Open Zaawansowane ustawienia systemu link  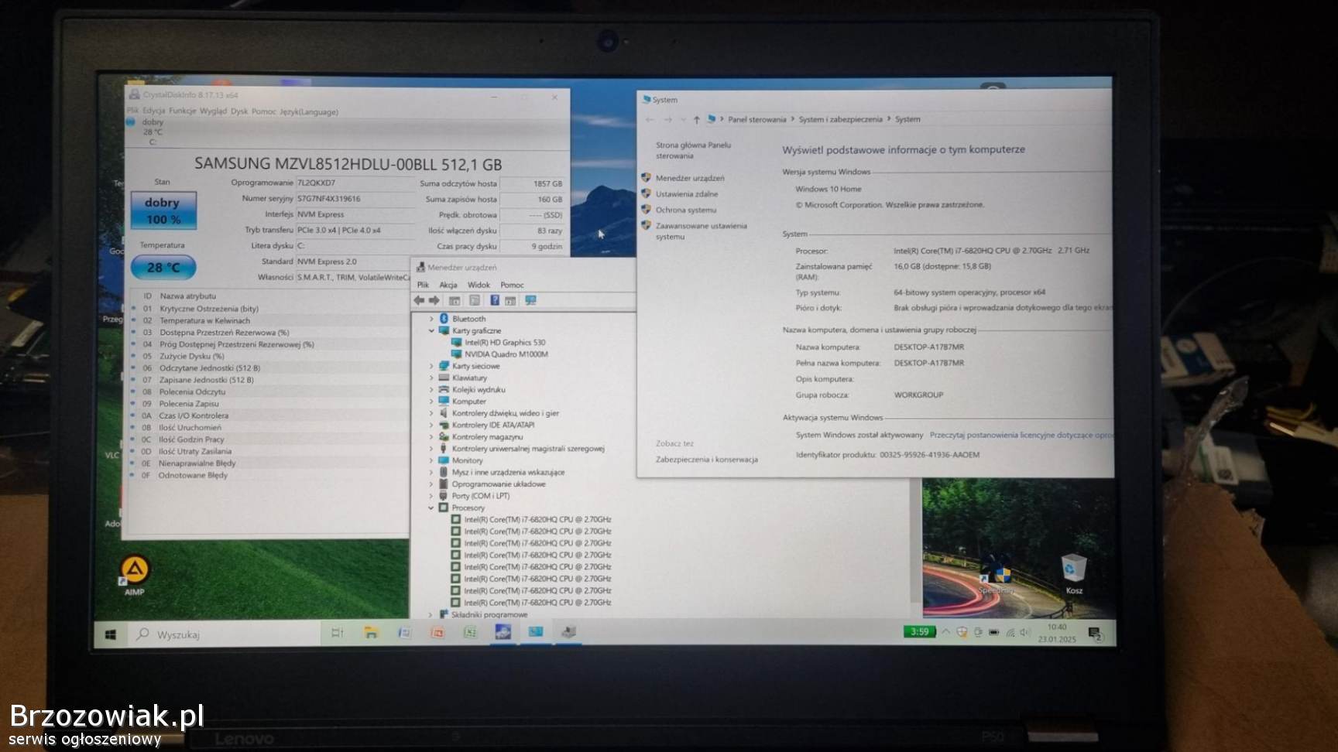(701, 231)
